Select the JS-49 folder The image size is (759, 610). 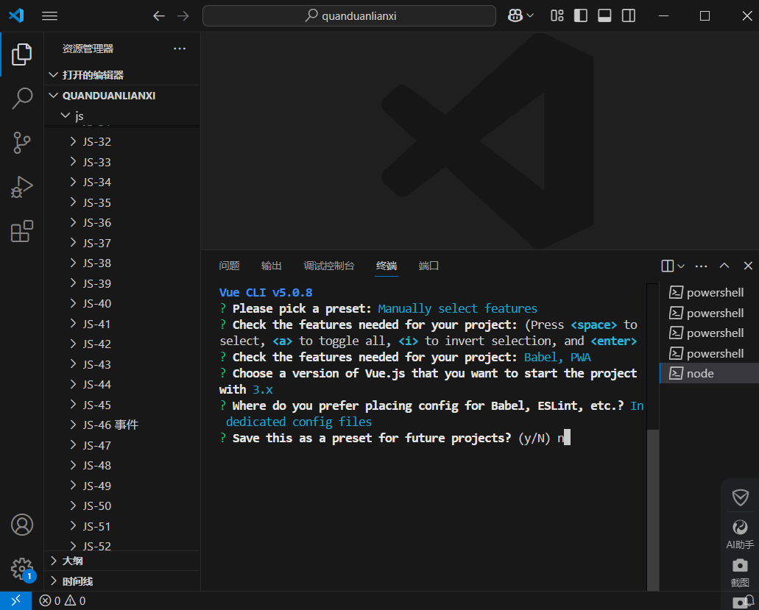(x=122, y=486)
